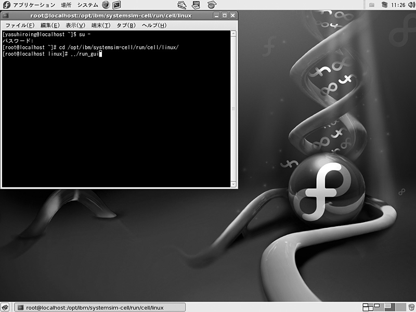
Task: Open the terminal window menu icon in title bar
Action: coord(5,16)
